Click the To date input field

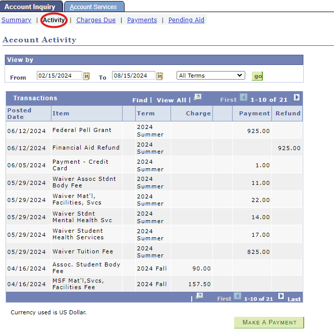tap(133, 76)
